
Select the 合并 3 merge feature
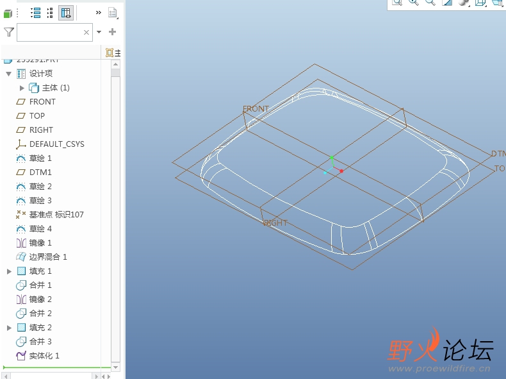34,342
